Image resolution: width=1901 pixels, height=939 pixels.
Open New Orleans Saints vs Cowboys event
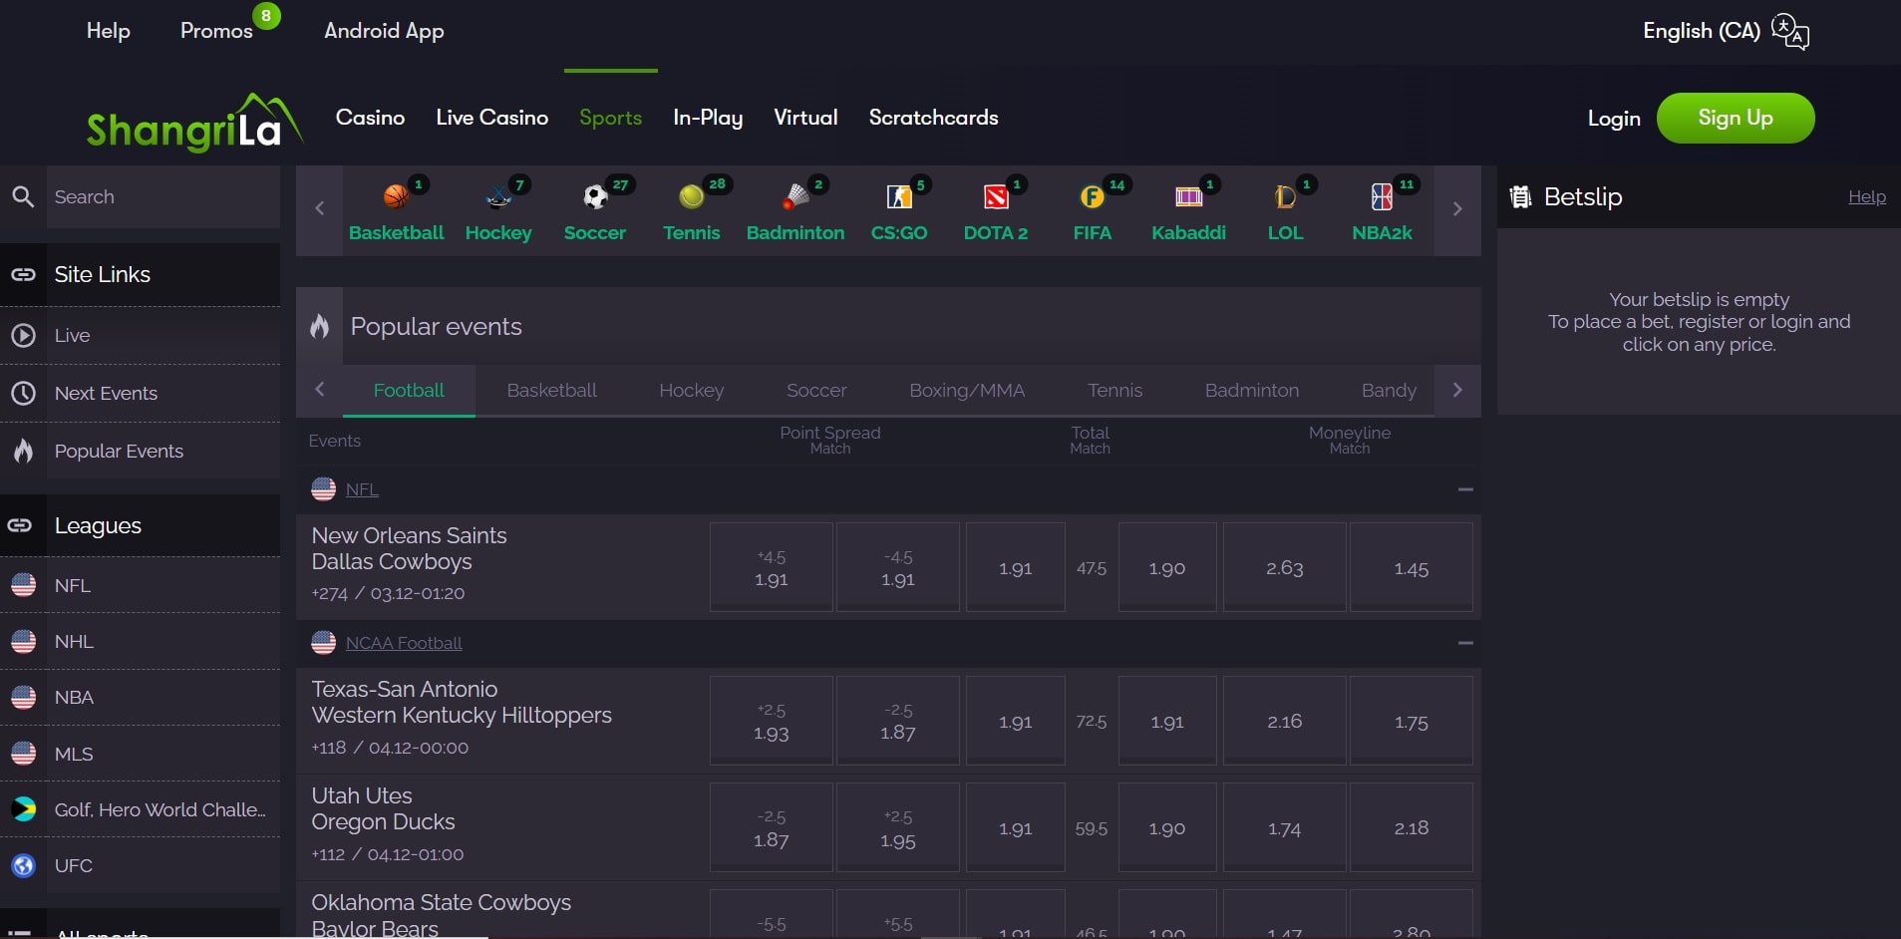(x=410, y=548)
